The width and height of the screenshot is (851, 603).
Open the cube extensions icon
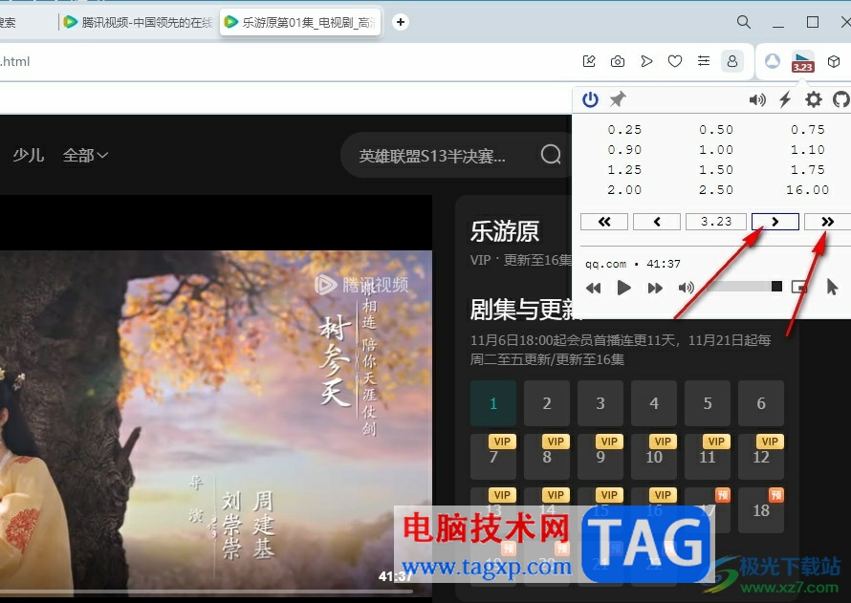click(834, 61)
